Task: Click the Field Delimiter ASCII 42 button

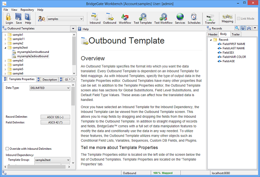Action: [x=55, y=123]
